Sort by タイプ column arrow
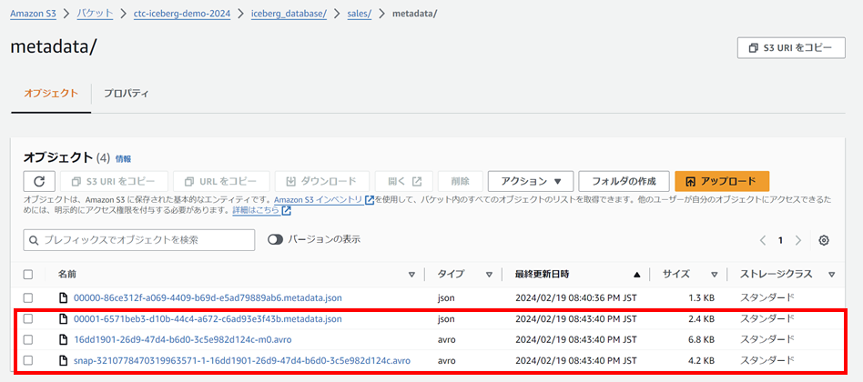The width and height of the screenshot is (863, 382). tap(488, 275)
